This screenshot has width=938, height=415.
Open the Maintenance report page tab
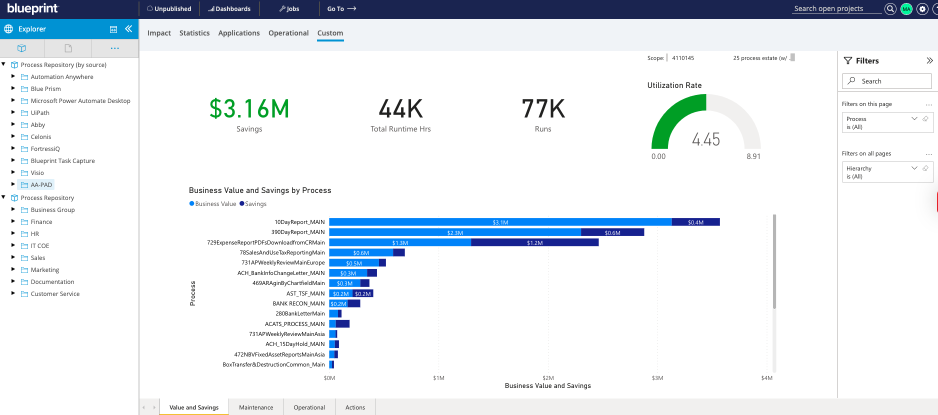tap(256, 407)
